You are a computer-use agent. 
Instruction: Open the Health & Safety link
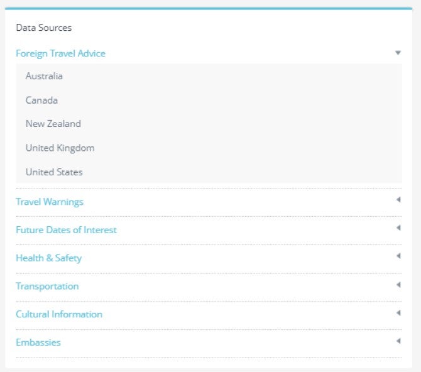49,258
